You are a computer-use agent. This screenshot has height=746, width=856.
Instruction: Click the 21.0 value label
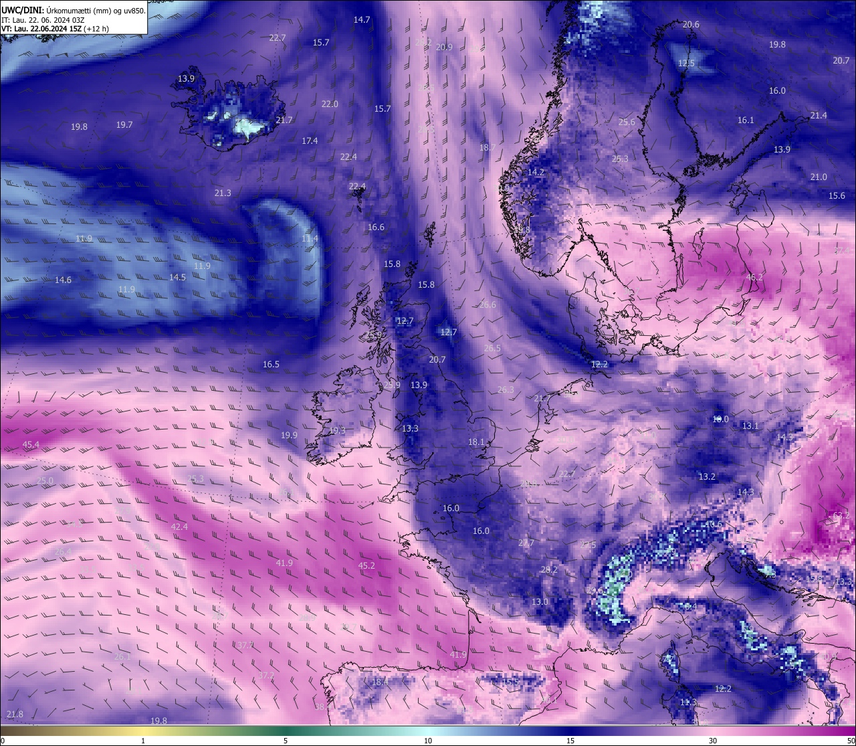pos(819,177)
